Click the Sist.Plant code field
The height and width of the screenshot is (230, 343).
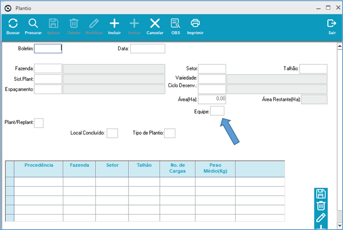click(x=48, y=79)
